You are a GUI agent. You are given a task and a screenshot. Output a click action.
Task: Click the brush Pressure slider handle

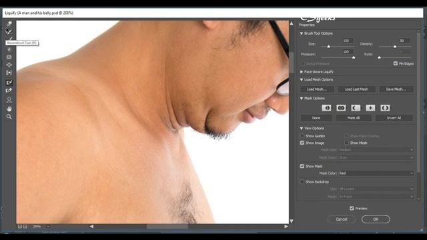(354, 57)
